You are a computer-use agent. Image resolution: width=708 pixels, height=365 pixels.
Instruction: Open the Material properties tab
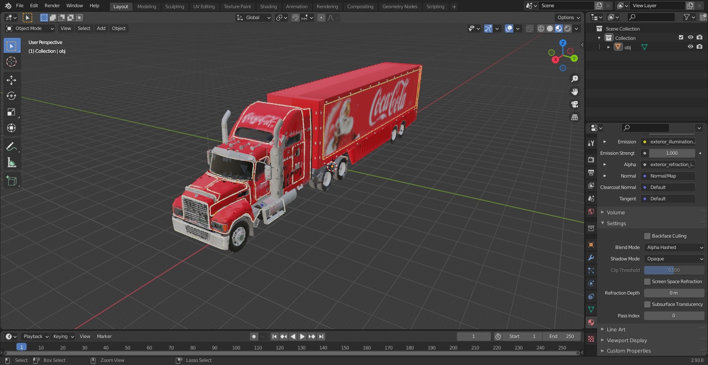pos(591,322)
